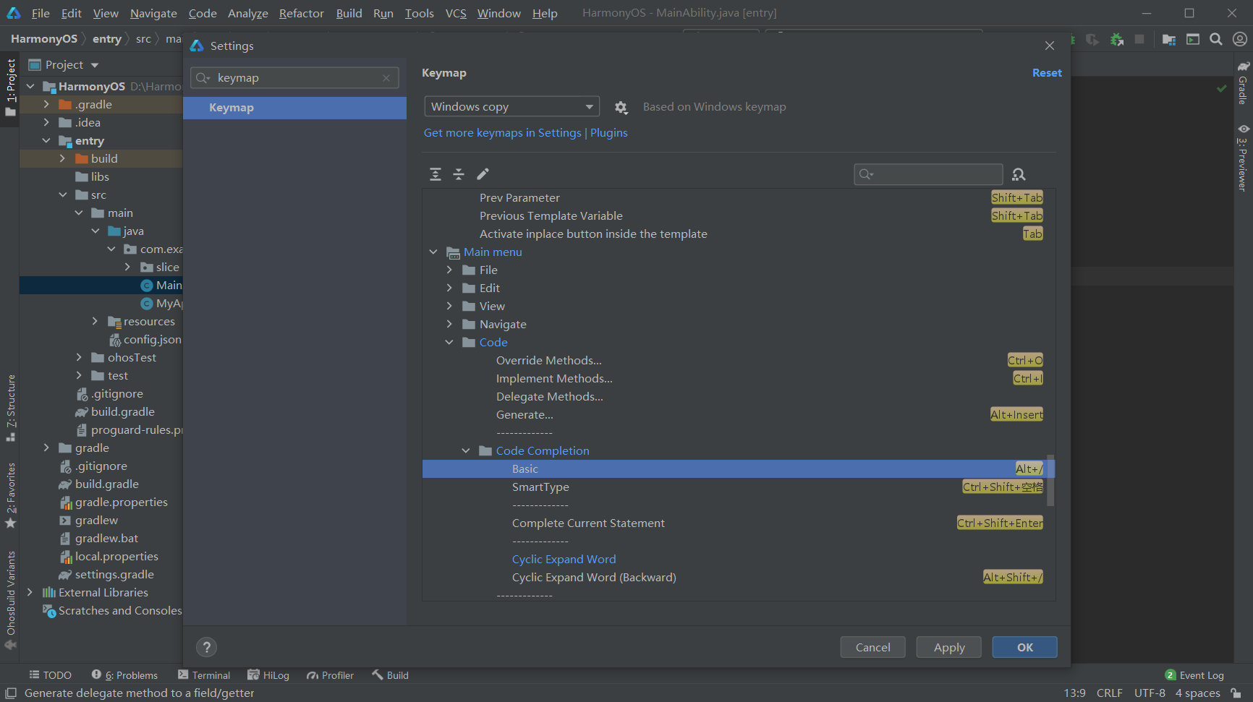This screenshot has width=1253, height=702.
Task: Click the Settings help question mark
Action: (x=206, y=647)
